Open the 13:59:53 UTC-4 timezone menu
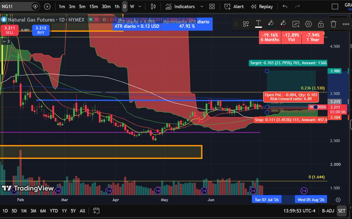352x219 pixels. point(299,211)
